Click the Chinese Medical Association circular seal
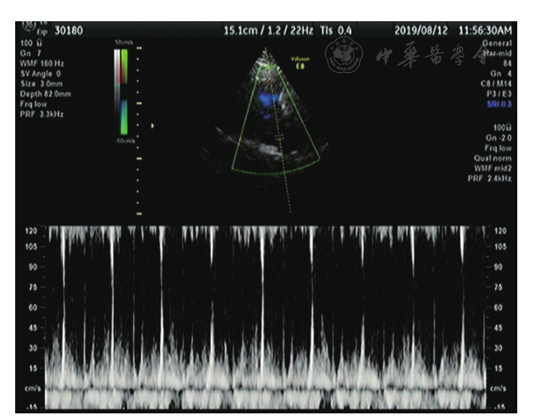 pyautogui.click(x=345, y=57)
